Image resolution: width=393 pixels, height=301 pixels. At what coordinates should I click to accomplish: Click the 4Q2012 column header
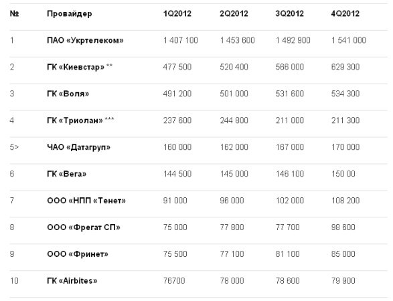click(345, 13)
